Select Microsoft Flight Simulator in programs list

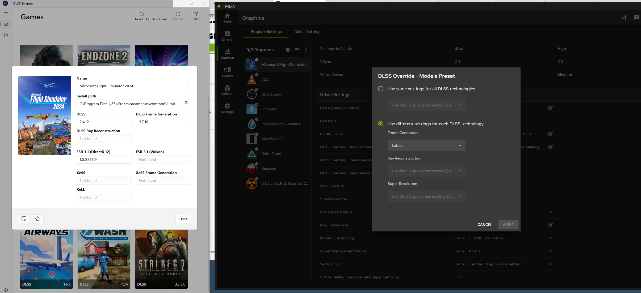point(278,64)
